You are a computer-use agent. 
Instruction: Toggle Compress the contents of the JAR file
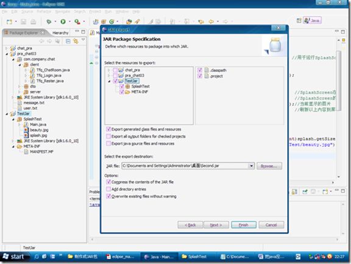point(108,182)
